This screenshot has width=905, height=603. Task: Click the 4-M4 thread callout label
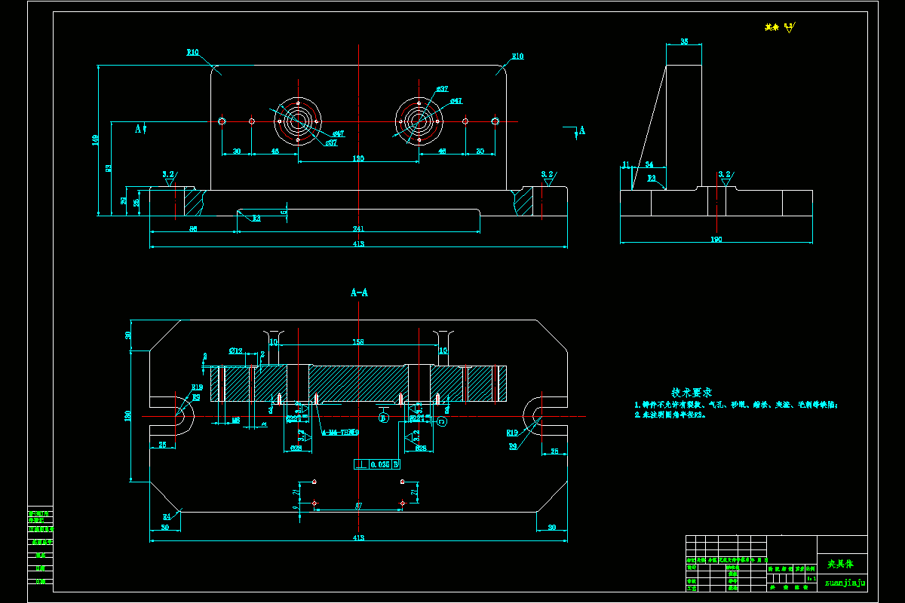[340, 433]
